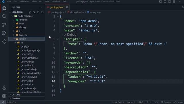Viewport: 184px width, 104px height.
Task: Collapse the node_modules folder
Action: pos(12,16)
